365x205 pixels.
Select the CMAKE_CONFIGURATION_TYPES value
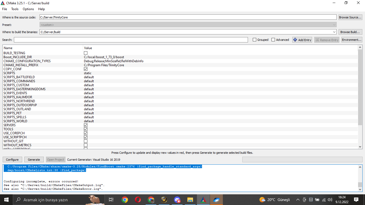[114, 61]
